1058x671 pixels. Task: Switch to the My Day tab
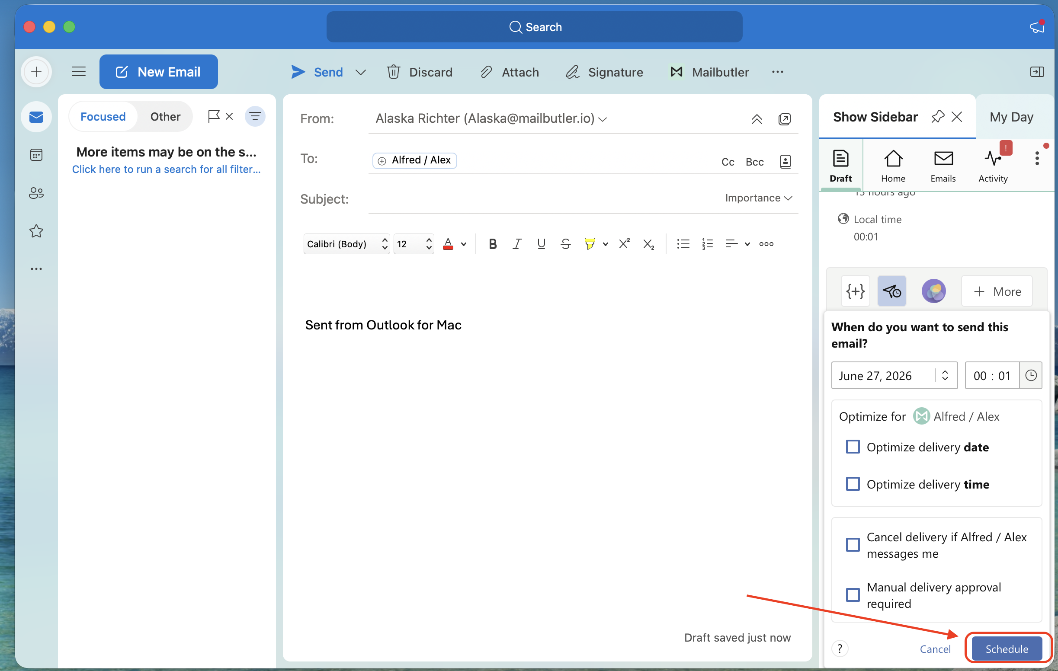pyautogui.click(x=1011, y=117)
